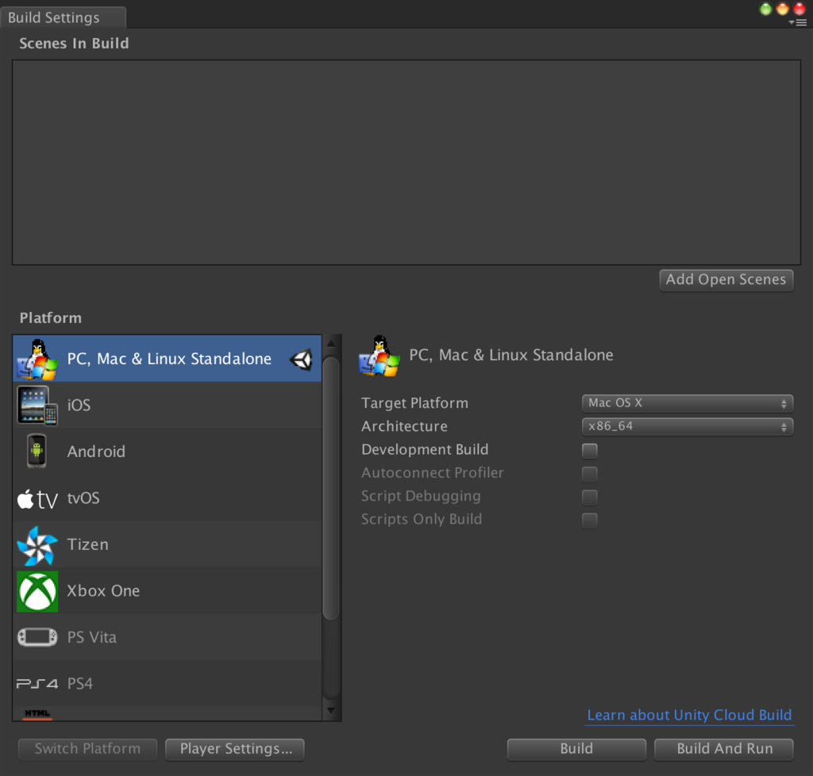Click the green Xbox One icon
Viewport: 813px width, 776px height.
[x=37, y=592]
